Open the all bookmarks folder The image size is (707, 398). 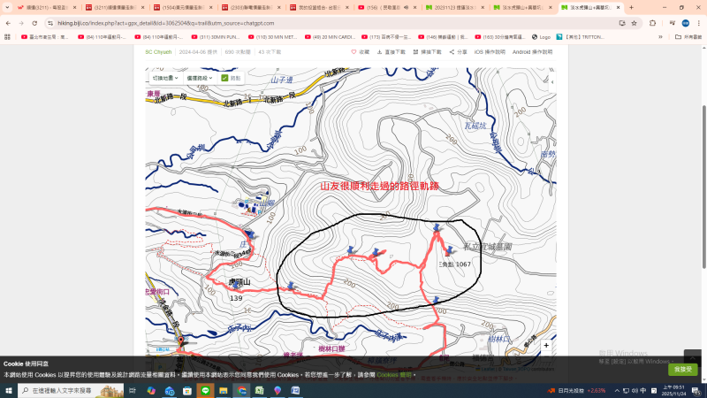[x=688, y=37]
